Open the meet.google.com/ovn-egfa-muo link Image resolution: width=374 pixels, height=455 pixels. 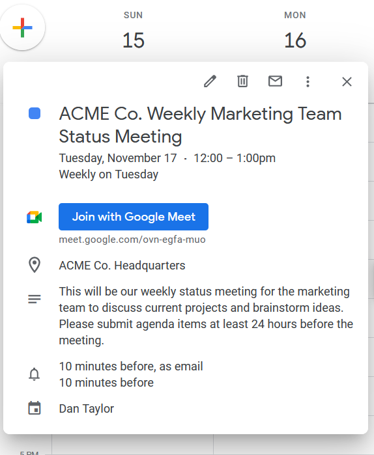click(132, 240)
